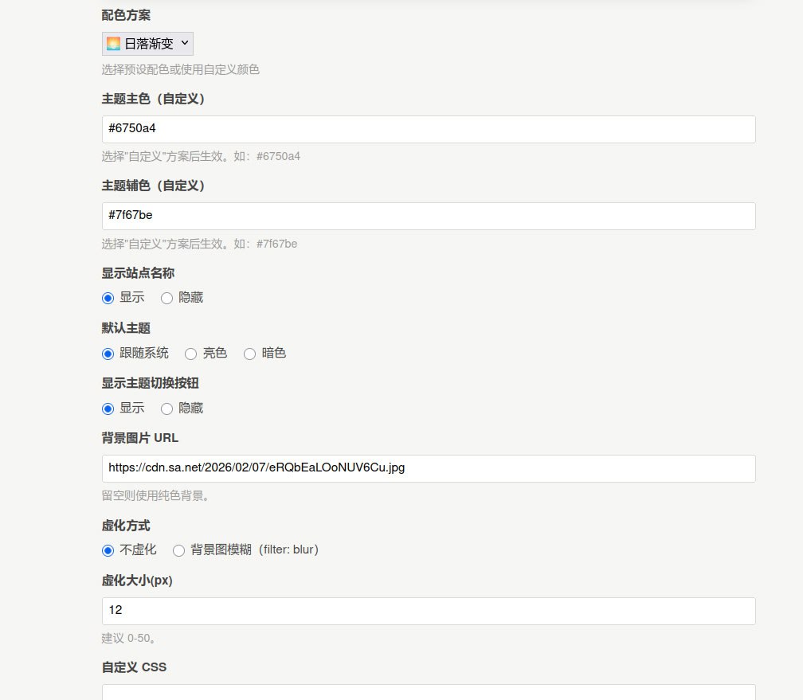
Task: Choose 跟随系统 as the default theme
Action: tap(108, 353)
